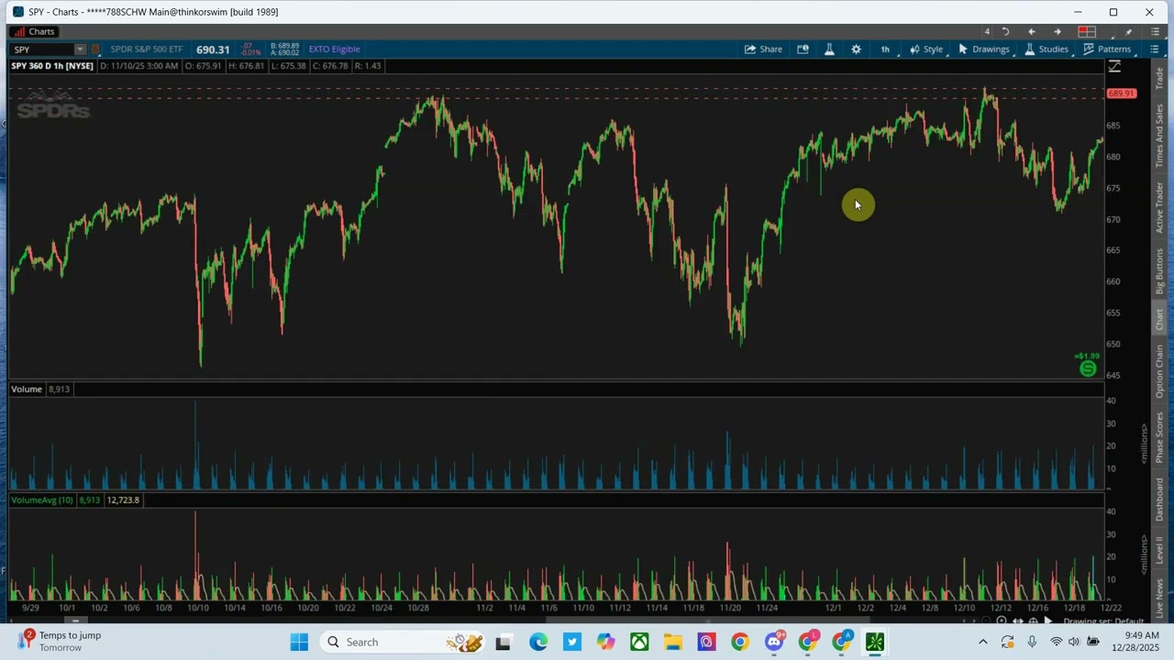1174x660 pixels.
Task: Open the Phase Scores side tab
Action: click(1160, 438)
